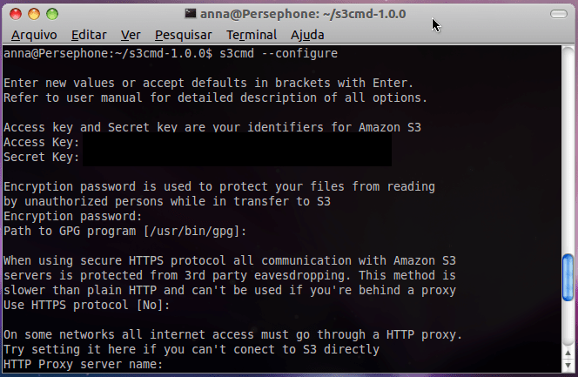This screenshot has height=377, width=578.
Task: Click the HTTP Proxy server name prompt
Action: pos(84,365)
